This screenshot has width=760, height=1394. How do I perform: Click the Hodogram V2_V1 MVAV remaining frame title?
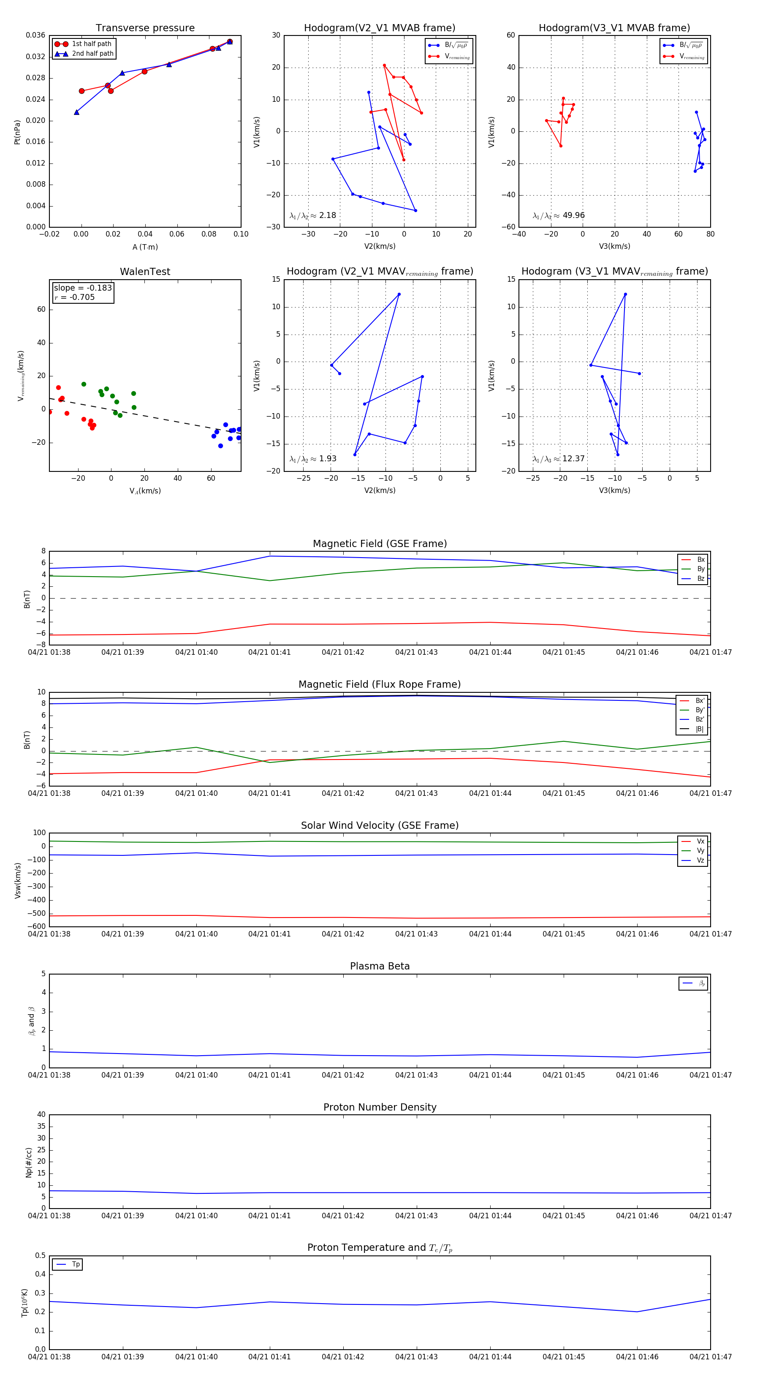[380, 272]
